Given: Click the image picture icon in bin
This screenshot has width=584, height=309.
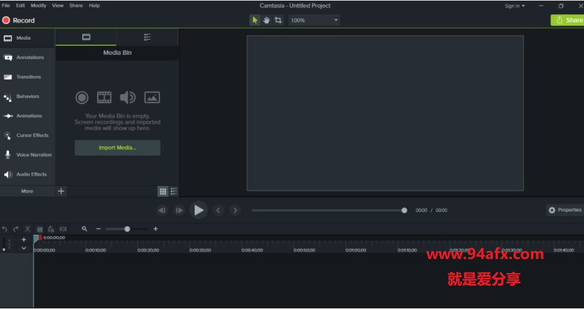Looking at the screenshot, I should point(152,98).
